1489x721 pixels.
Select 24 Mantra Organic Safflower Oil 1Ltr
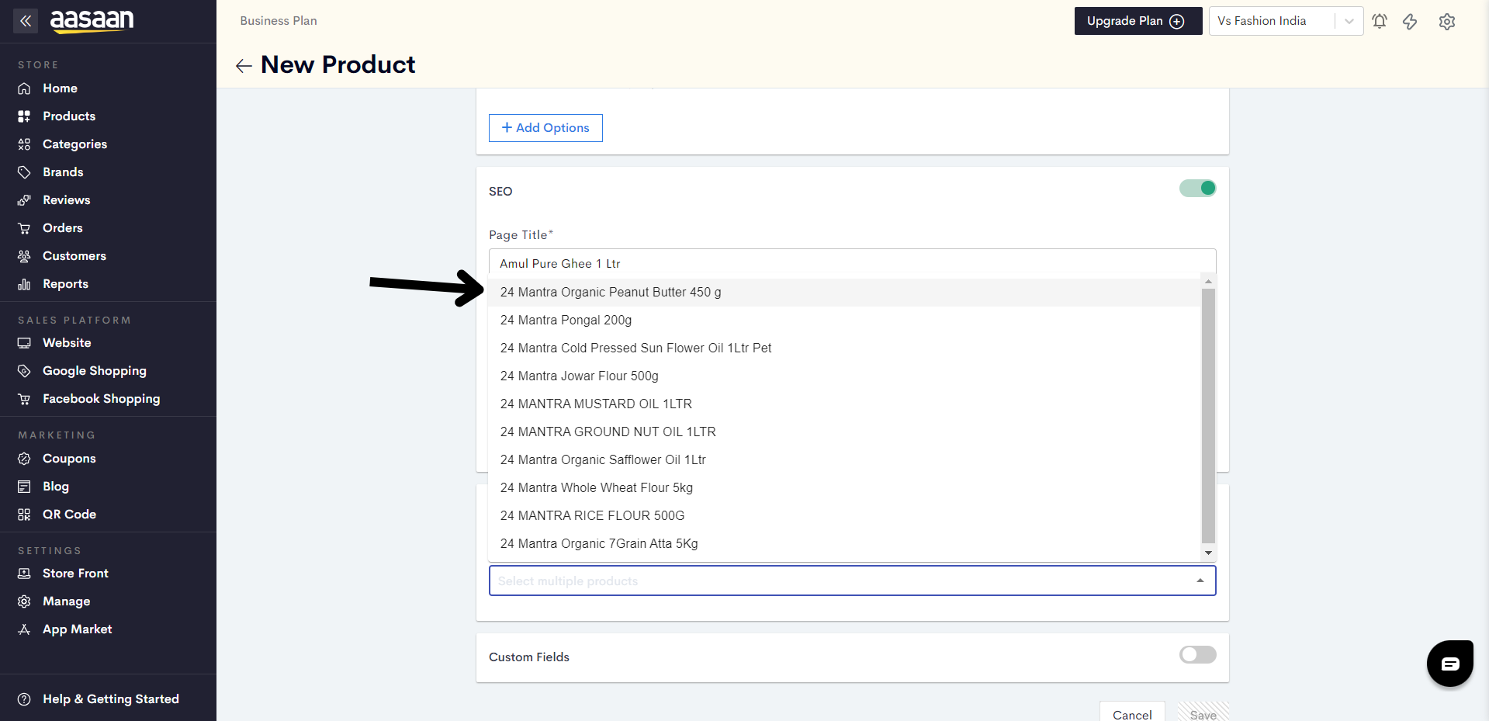[844, 460]
